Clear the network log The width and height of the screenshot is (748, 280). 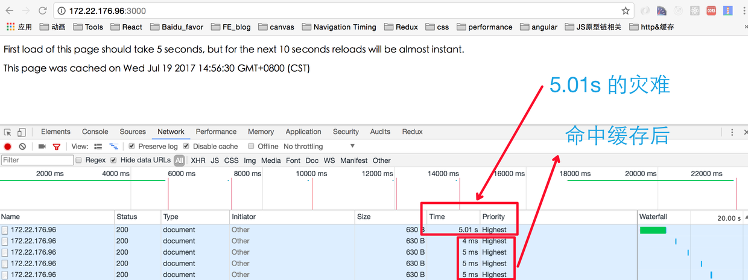click(22, 147)
